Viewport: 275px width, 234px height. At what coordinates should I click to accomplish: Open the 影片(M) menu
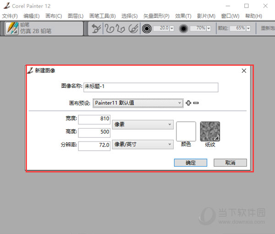(x=206, y=16)
